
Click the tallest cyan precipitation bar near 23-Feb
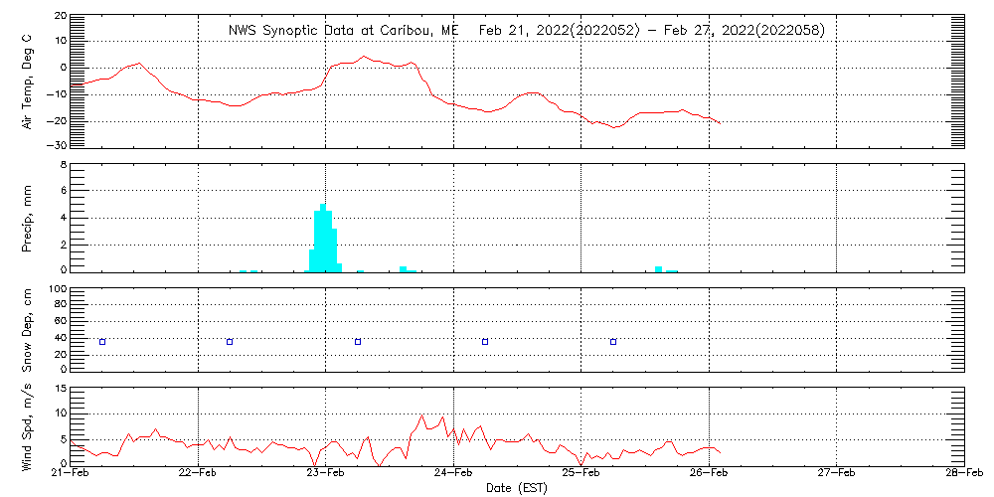tap(323, 238)
